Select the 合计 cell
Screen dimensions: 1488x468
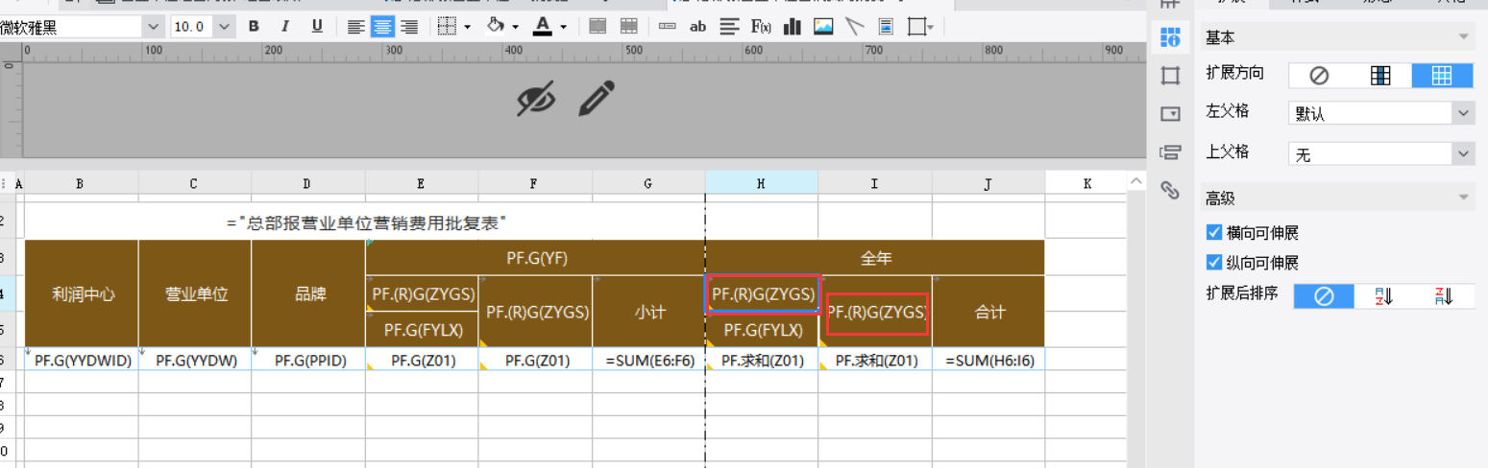click(x=988, y=312)
